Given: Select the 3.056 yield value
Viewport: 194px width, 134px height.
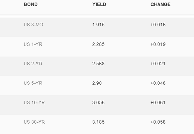Looking at the screenshot, I should point(98,102).
